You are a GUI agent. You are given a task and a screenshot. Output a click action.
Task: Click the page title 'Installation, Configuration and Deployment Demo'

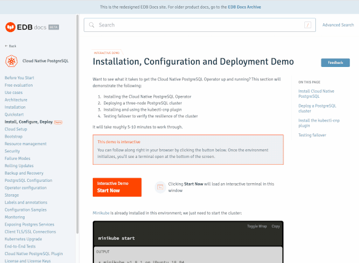193,61
